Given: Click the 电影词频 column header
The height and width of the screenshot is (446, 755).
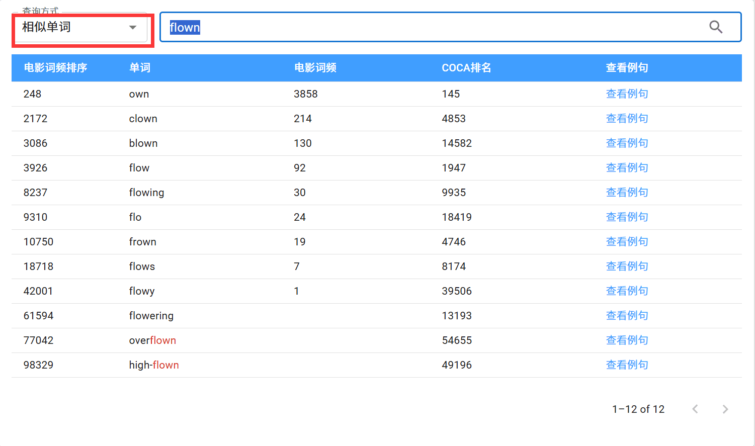Looking at the screenshot, I should click(315, 68).
